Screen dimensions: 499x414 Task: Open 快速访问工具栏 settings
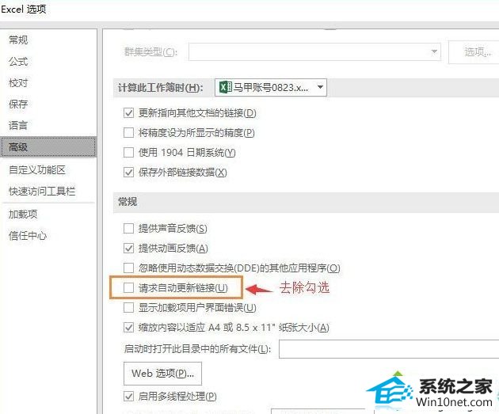(42, 191)
